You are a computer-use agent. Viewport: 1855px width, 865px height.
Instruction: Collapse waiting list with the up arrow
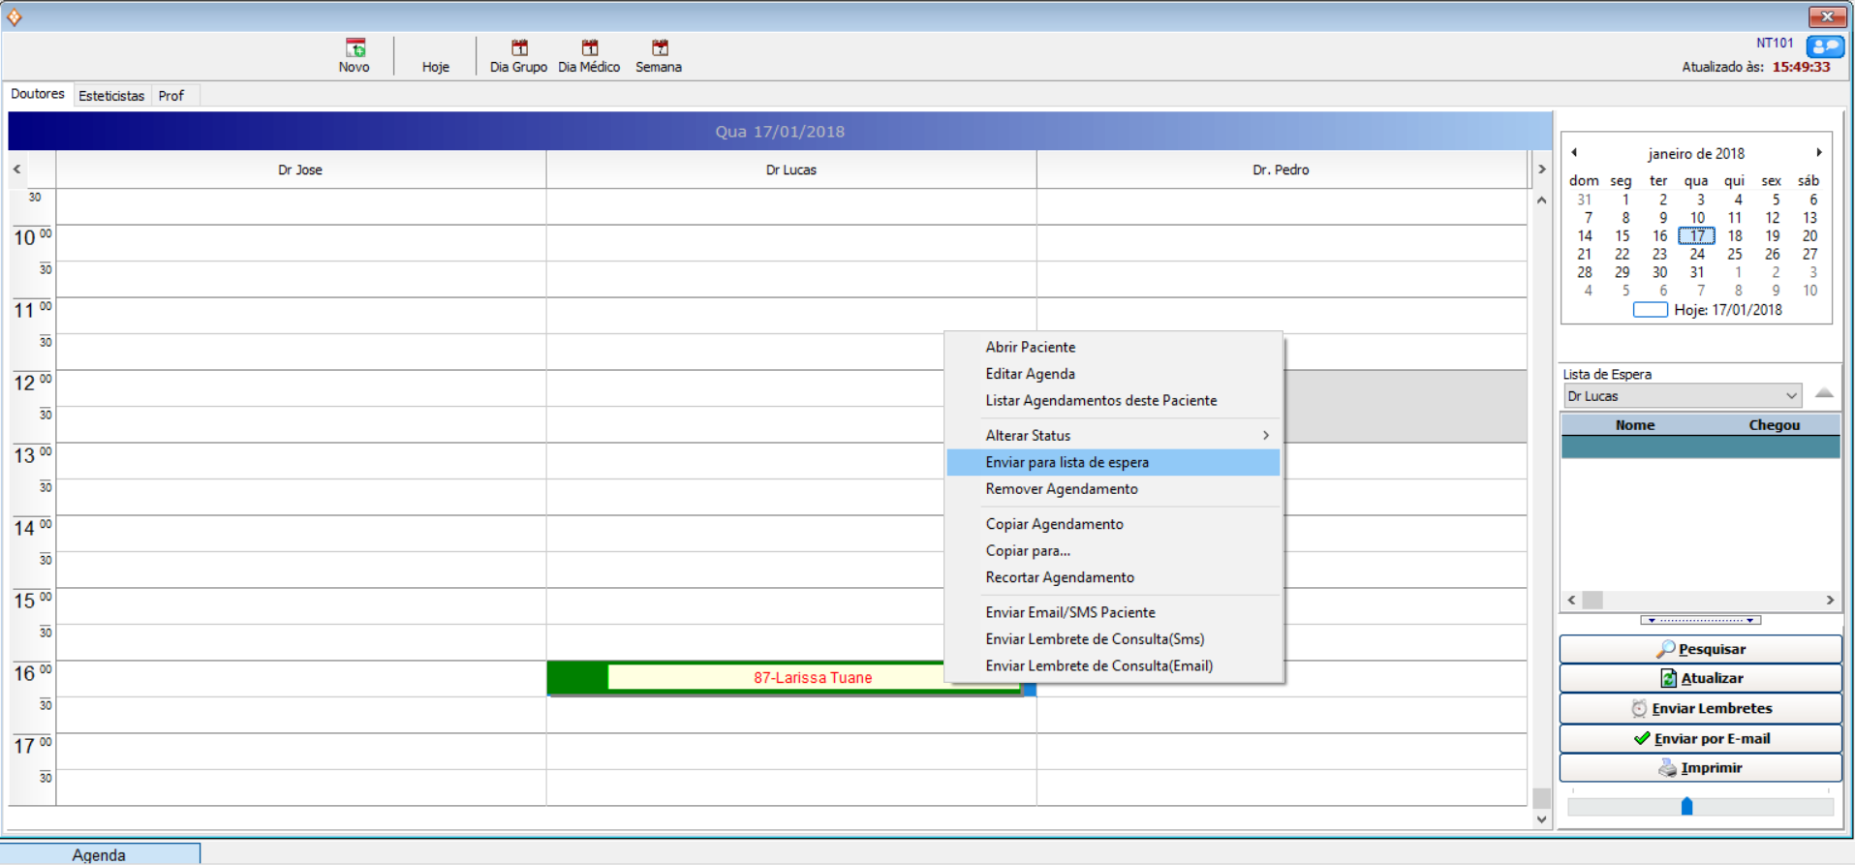1824,393
